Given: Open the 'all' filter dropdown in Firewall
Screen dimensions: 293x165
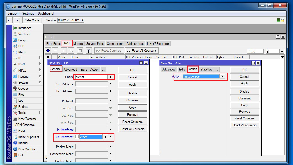Looking at the screenshot, I should click(x=282, y=51).
